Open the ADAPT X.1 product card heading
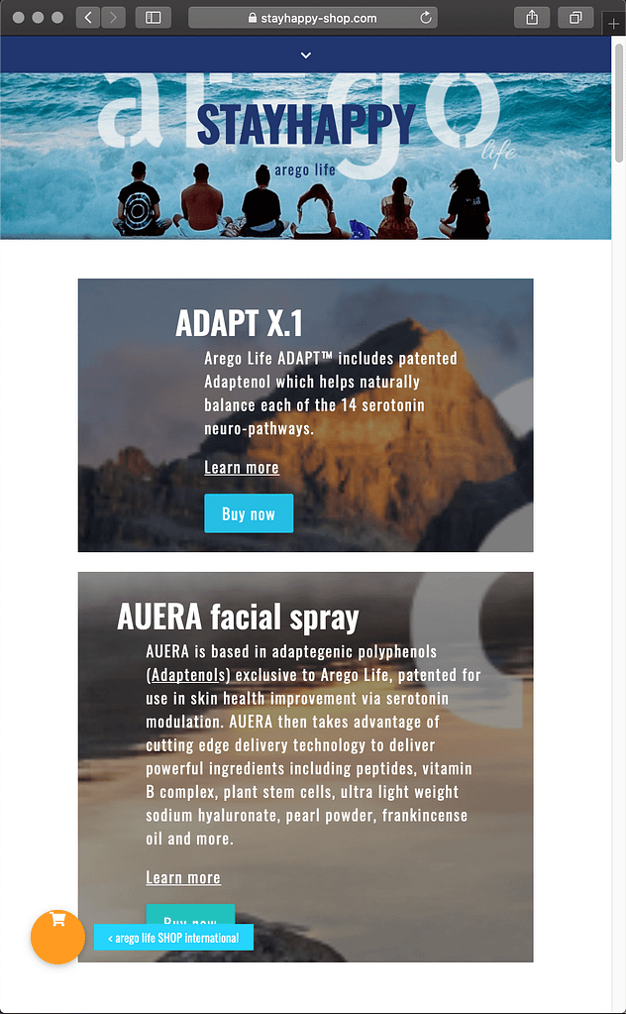This screenshot has height=1014, width=626. pyautogui.click(x=239, y=323)
